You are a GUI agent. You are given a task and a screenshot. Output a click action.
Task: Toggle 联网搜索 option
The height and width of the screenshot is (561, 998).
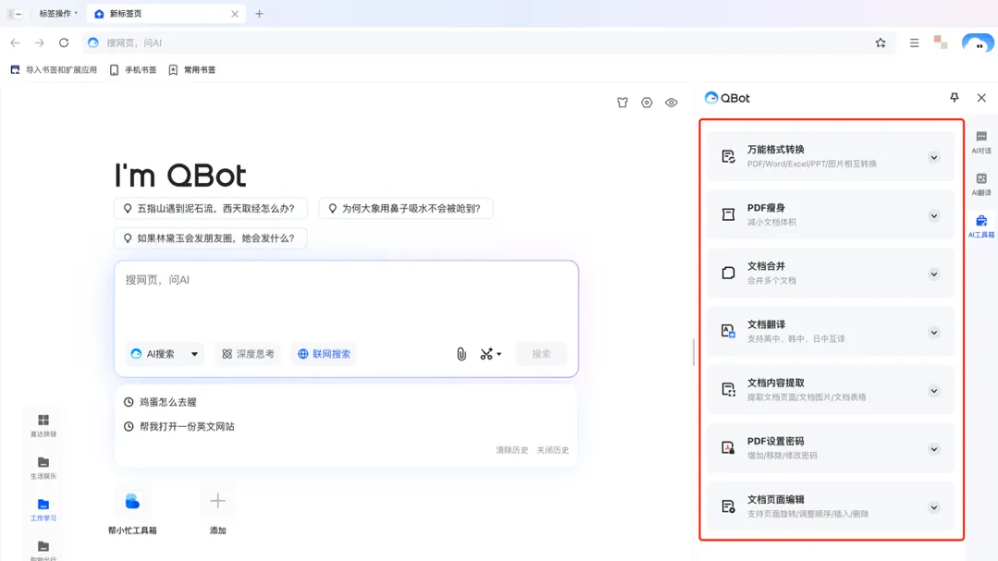click(x=324, y=354)
